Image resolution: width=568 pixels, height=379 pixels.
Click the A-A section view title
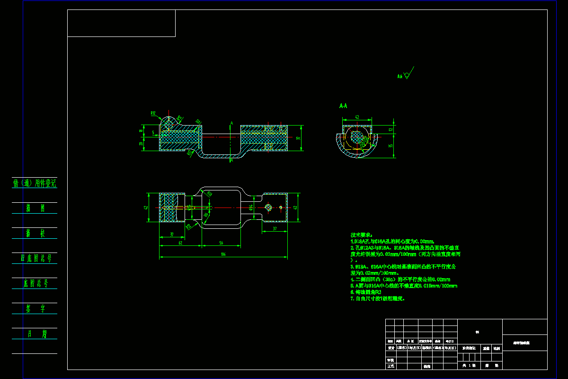coord(343,106)
